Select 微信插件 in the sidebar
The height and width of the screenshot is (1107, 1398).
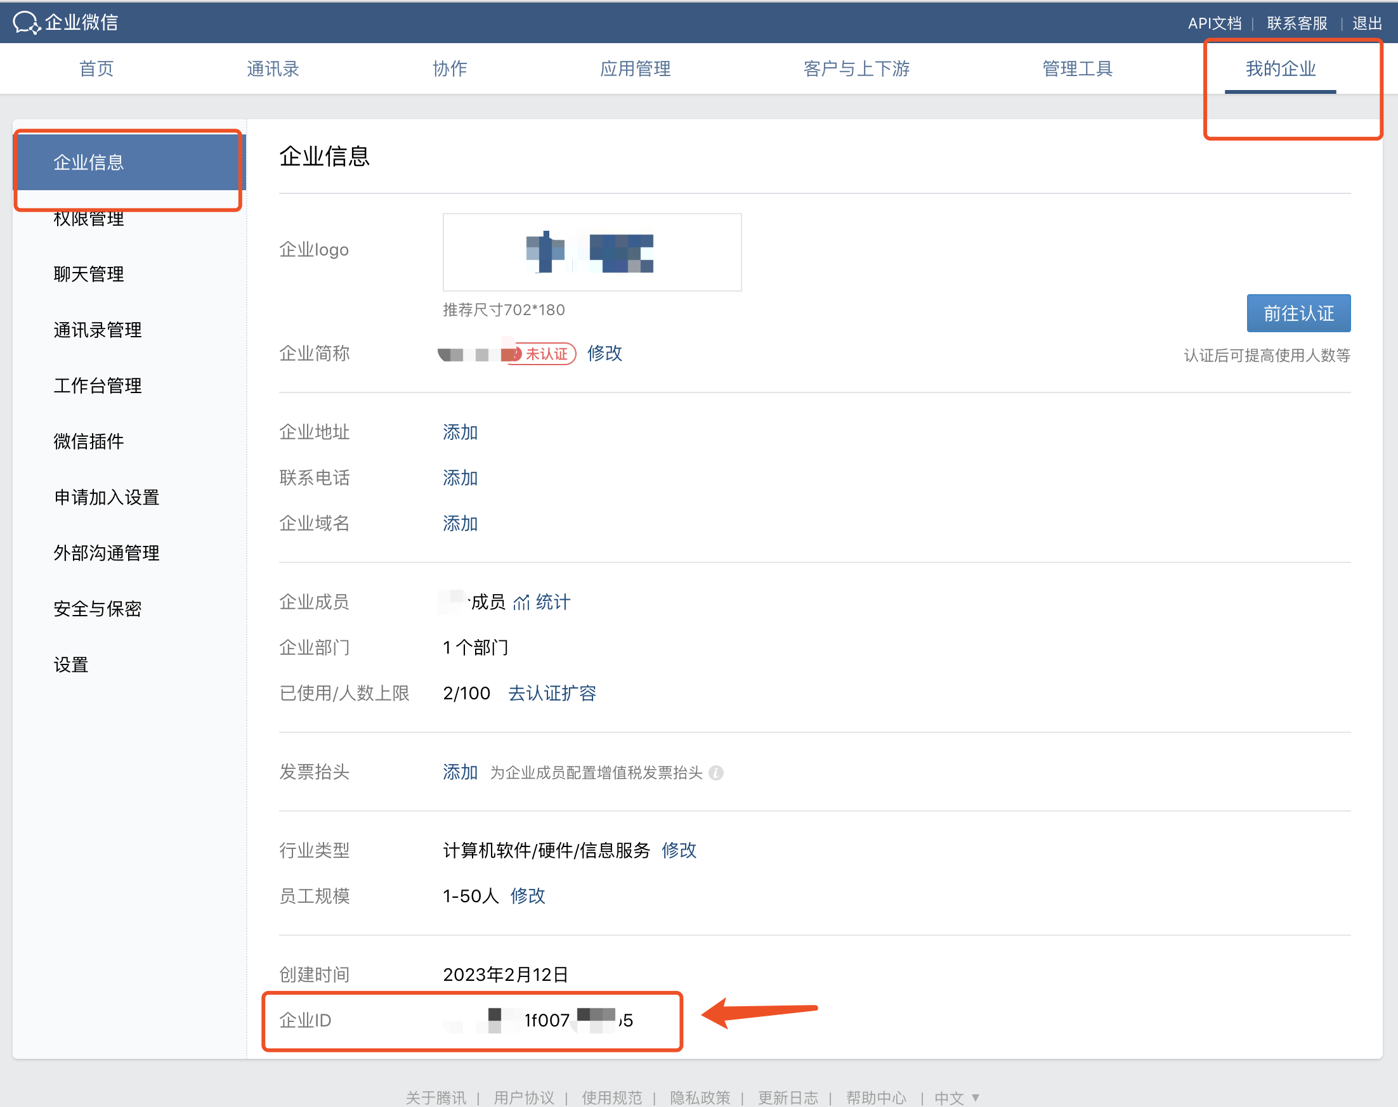pyautogui.click(x=89, y=441)
